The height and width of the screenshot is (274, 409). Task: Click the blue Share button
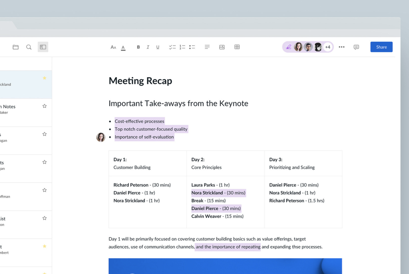[381, 47]
